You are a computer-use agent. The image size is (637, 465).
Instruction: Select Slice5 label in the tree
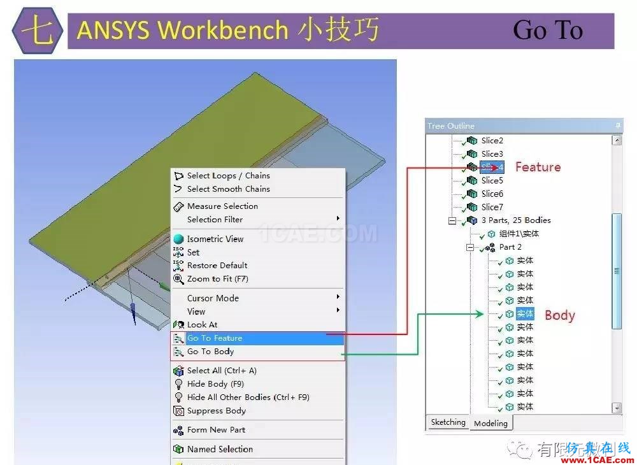tap(492, 180)
